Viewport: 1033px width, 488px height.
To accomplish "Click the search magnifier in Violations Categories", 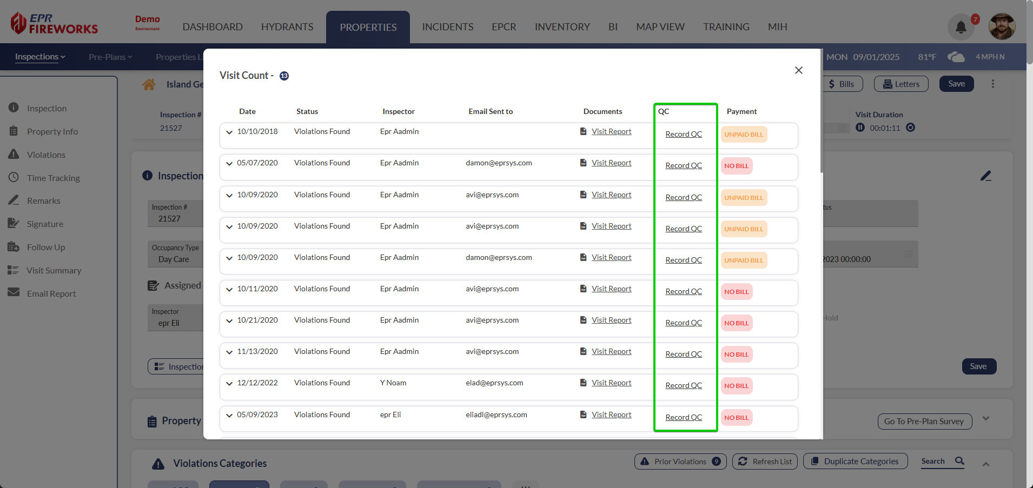I will [x=959, y=461].
